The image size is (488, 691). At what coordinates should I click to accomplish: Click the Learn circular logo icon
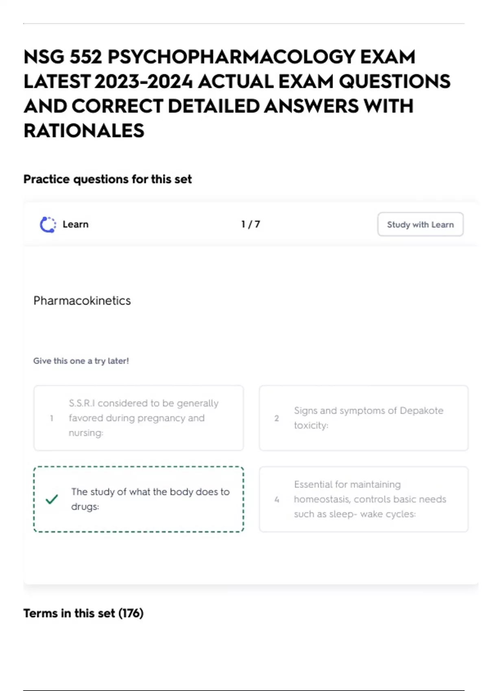point(48,224)
